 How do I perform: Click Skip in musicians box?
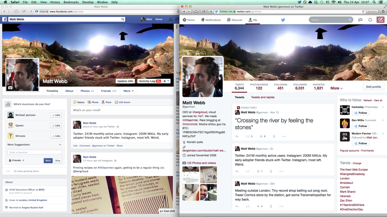point(58,160)
